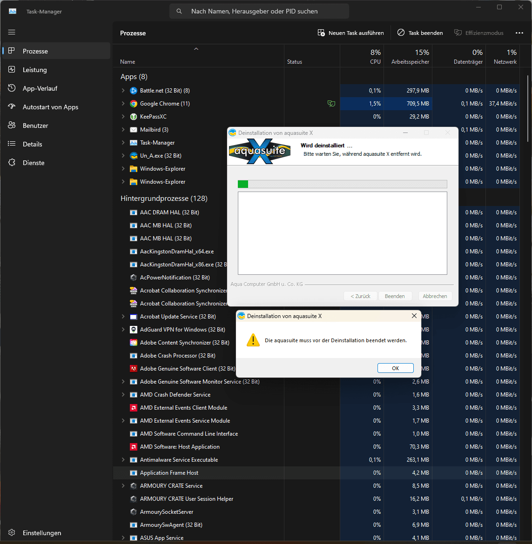Click the Mailbird envelope icon
The image size is (532, 544).
[133, 129]
